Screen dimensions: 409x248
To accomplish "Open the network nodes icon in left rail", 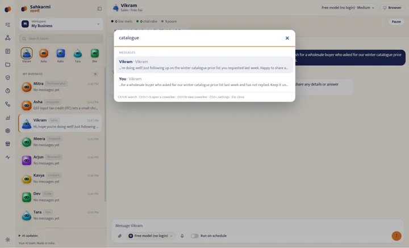I will pos(8,38).
